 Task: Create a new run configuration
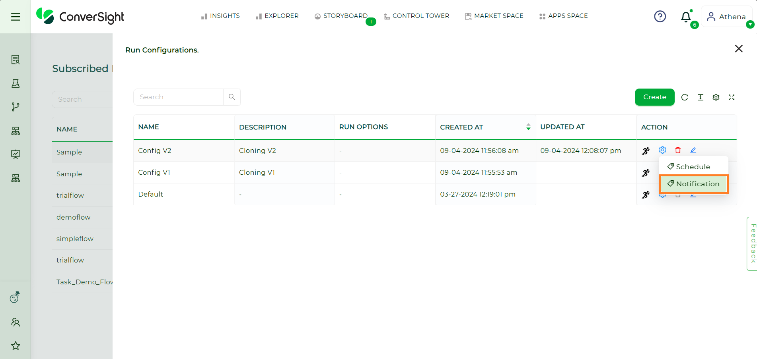[x=655, y=97]
